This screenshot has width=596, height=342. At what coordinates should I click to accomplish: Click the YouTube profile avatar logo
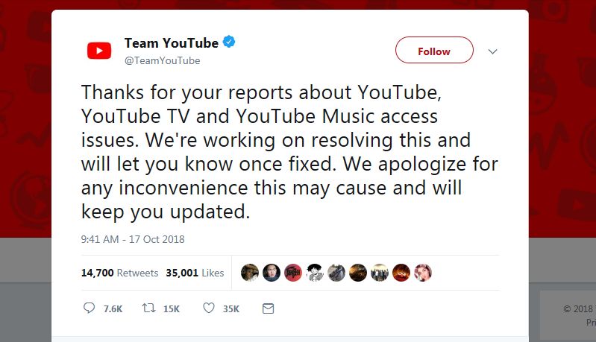coord(99,51)
